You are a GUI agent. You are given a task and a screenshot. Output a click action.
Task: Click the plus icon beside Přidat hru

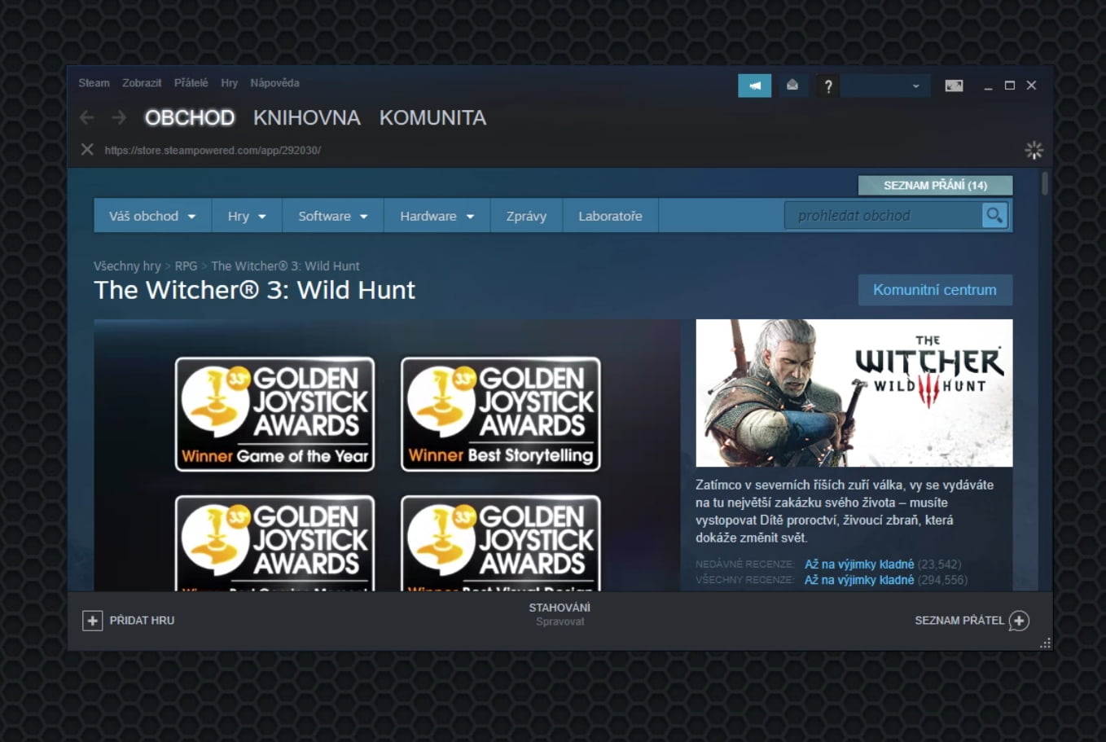pos(92,621)
